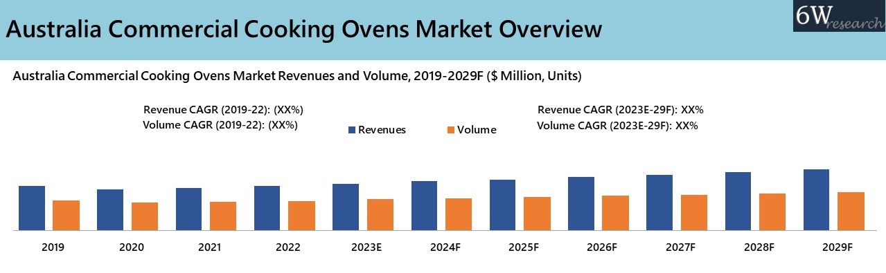
Task: Select the blue revenue bar for 2022
Action: point(267,208)
